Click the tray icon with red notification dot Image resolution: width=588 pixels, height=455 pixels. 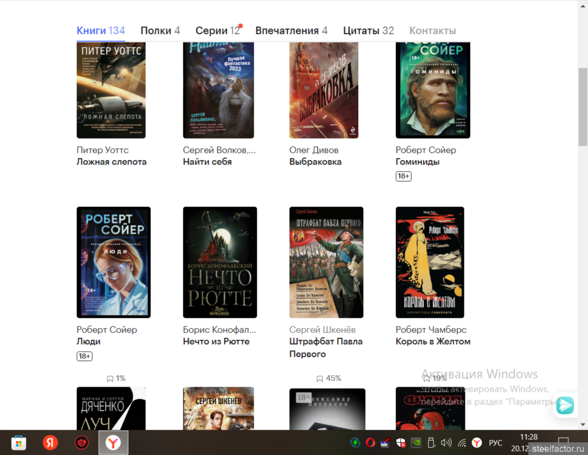point(385,443)
